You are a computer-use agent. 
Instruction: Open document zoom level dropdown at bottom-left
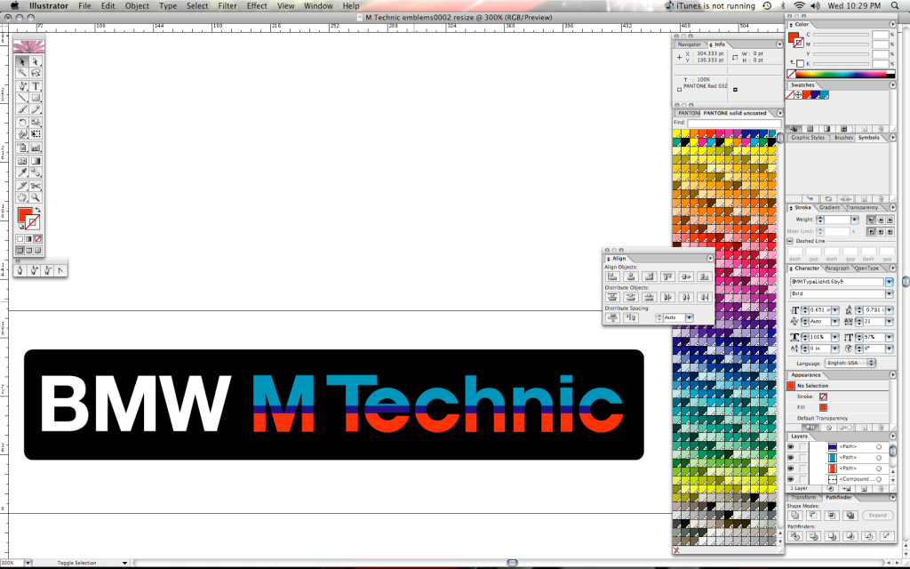click(28, 563)
